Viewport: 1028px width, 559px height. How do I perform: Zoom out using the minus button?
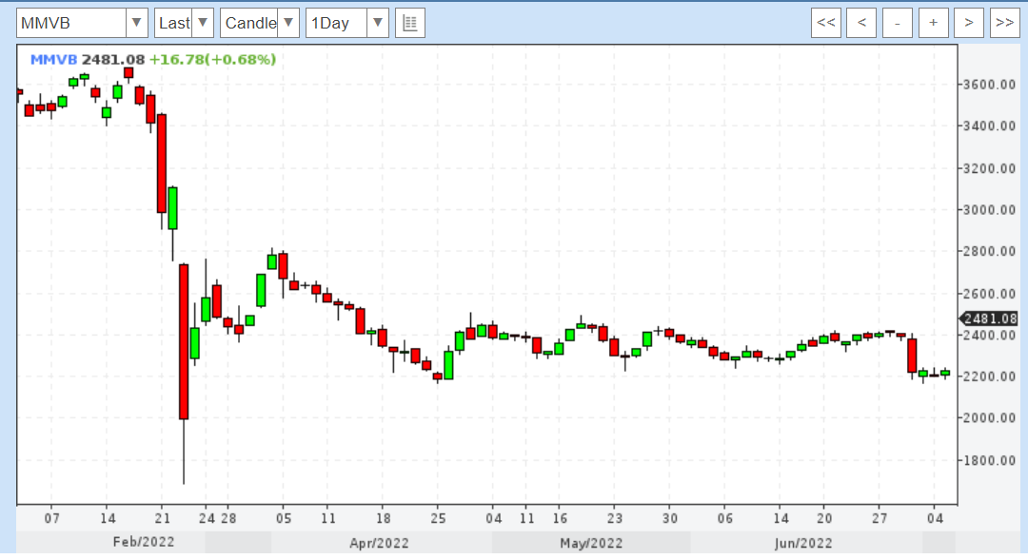(x=897, y=23)
